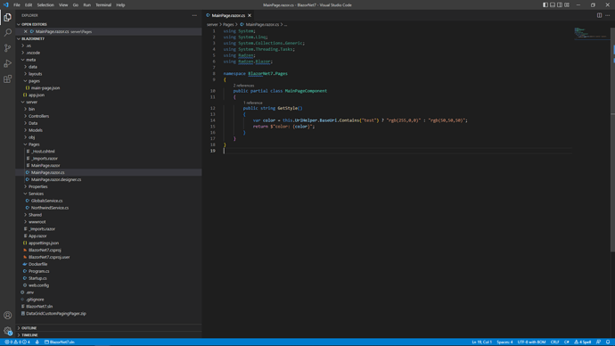This screenshot has height=346, width=615.
Task: Toggle the secondary side bar layout button
Action: 560,5
